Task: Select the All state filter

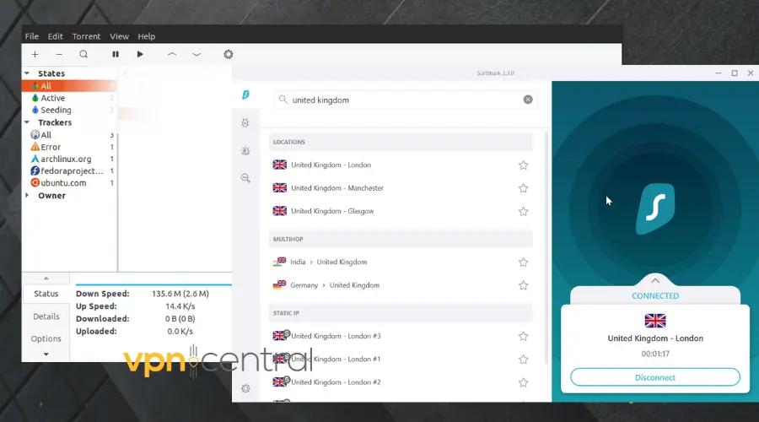Action: 69,86
